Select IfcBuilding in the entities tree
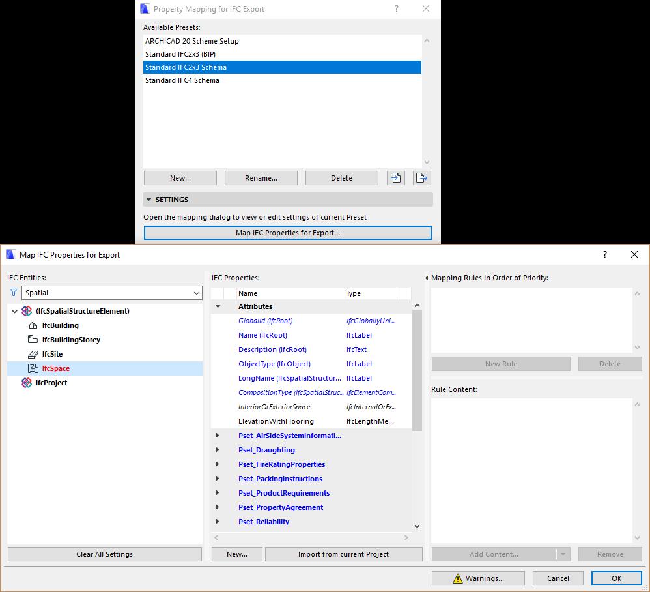The width and height of the screenshot is (650, 592). click(60, 325)
